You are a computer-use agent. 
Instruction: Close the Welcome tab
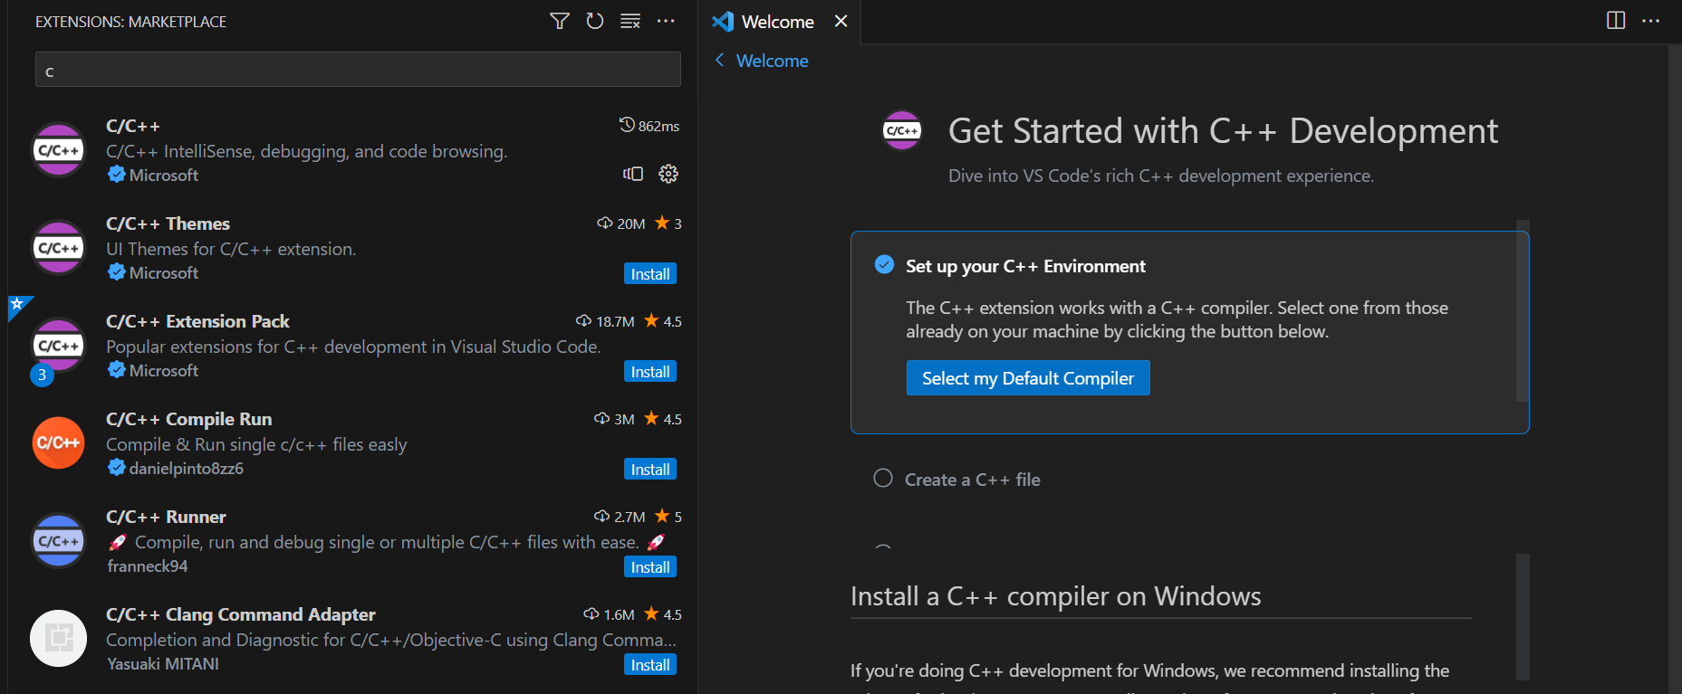pyautogui.click(x=841, y=21)
